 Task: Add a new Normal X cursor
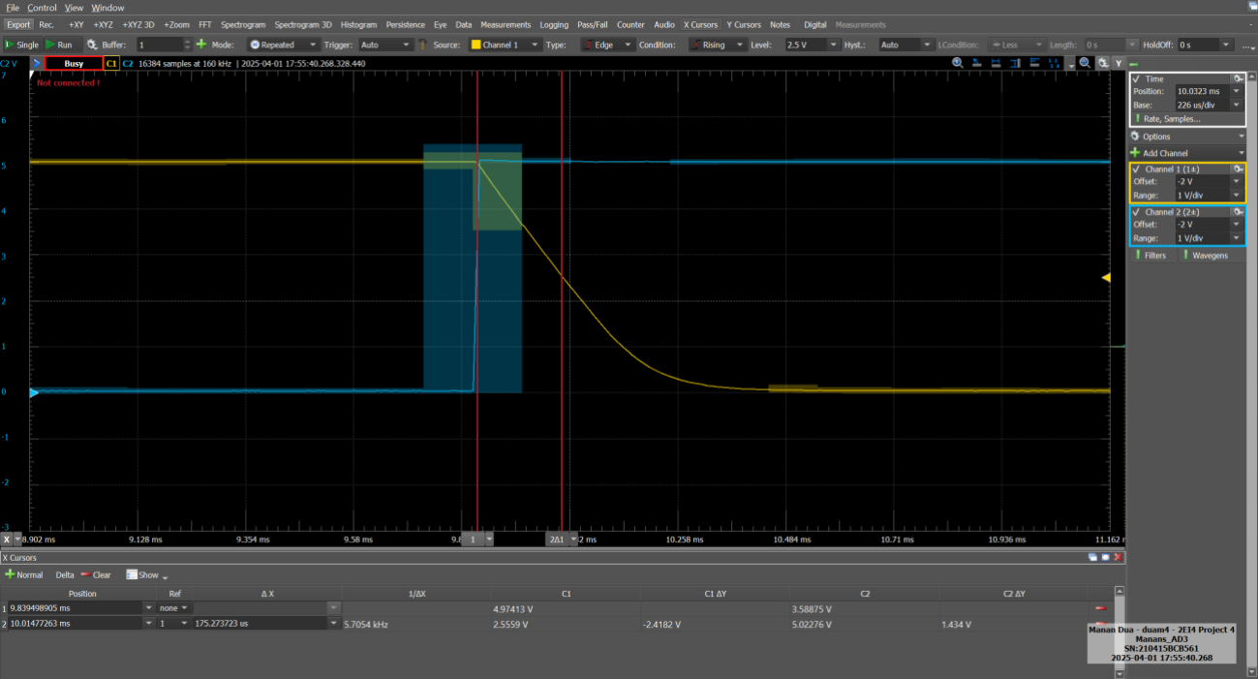tap(24, 574)
